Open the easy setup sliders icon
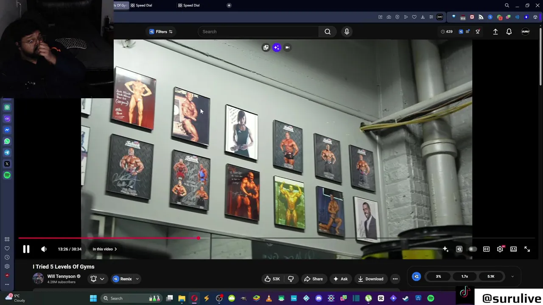This screenshot has height=305, width=543. [x=431, y=17]
